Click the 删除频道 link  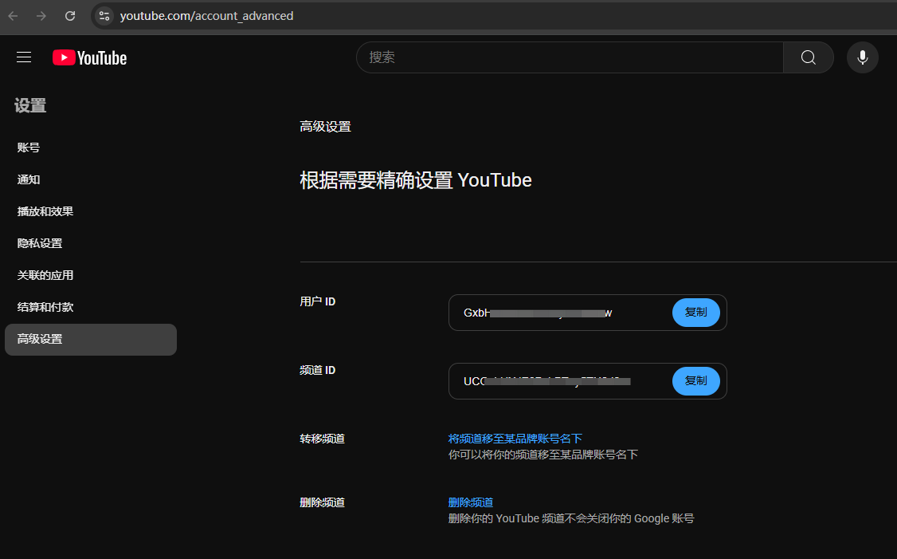[471, 502]
